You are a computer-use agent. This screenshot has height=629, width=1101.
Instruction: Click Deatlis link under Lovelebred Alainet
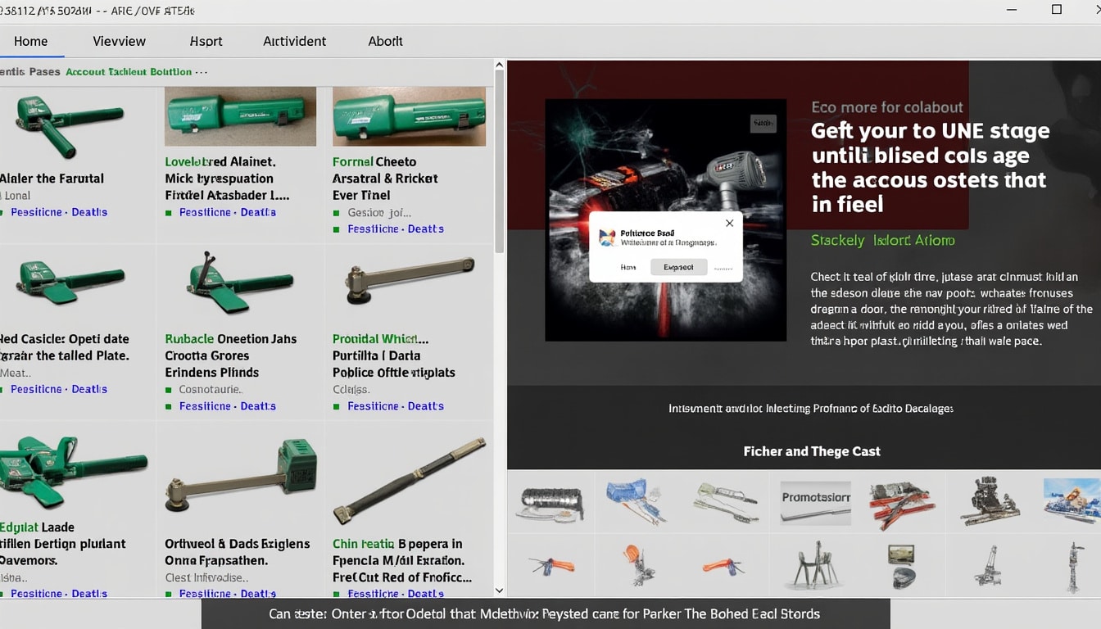[x=258, y=212]
